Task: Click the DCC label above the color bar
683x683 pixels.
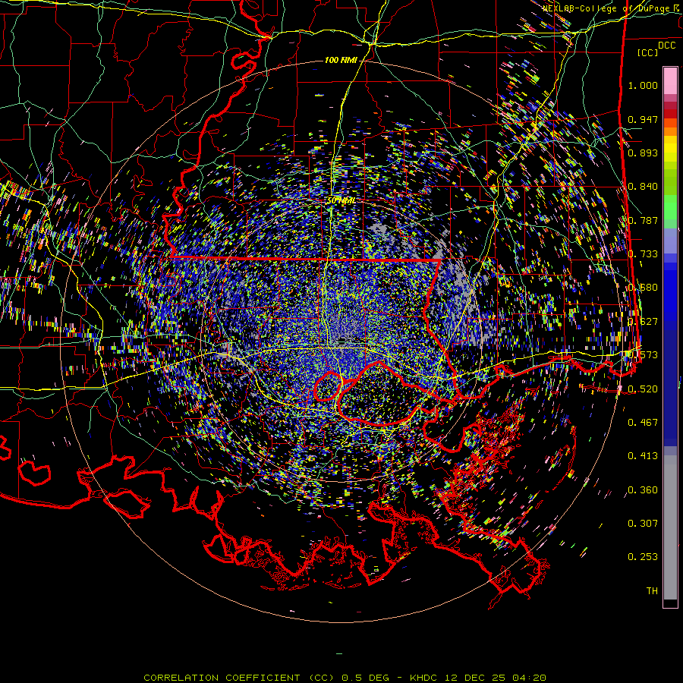Action: 666,45
